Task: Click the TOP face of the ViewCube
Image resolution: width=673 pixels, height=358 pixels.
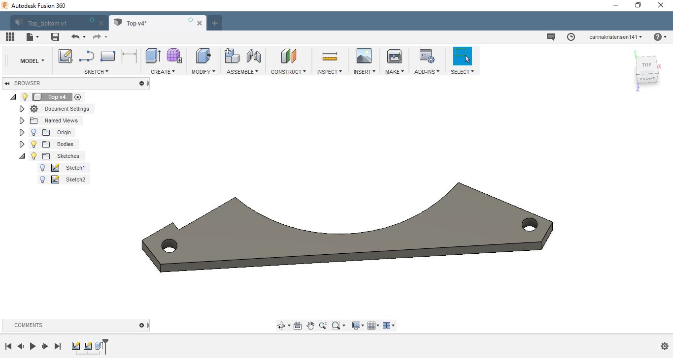Action: [x=646, y=65]
